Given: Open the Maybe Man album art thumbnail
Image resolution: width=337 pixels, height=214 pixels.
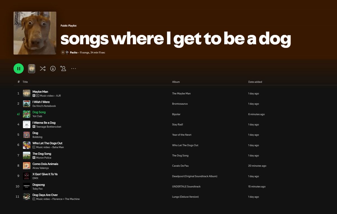Looking at the screenshot, I should pos(27,93).
